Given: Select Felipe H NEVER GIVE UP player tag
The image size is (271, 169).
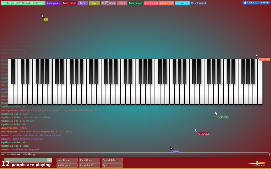Looking at the screenshot, I should 23,3.
